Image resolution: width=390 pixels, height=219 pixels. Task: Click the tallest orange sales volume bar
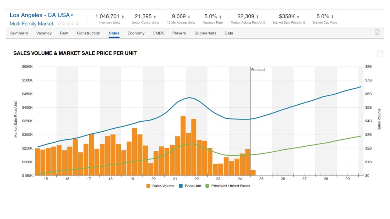tap(183, 146)
